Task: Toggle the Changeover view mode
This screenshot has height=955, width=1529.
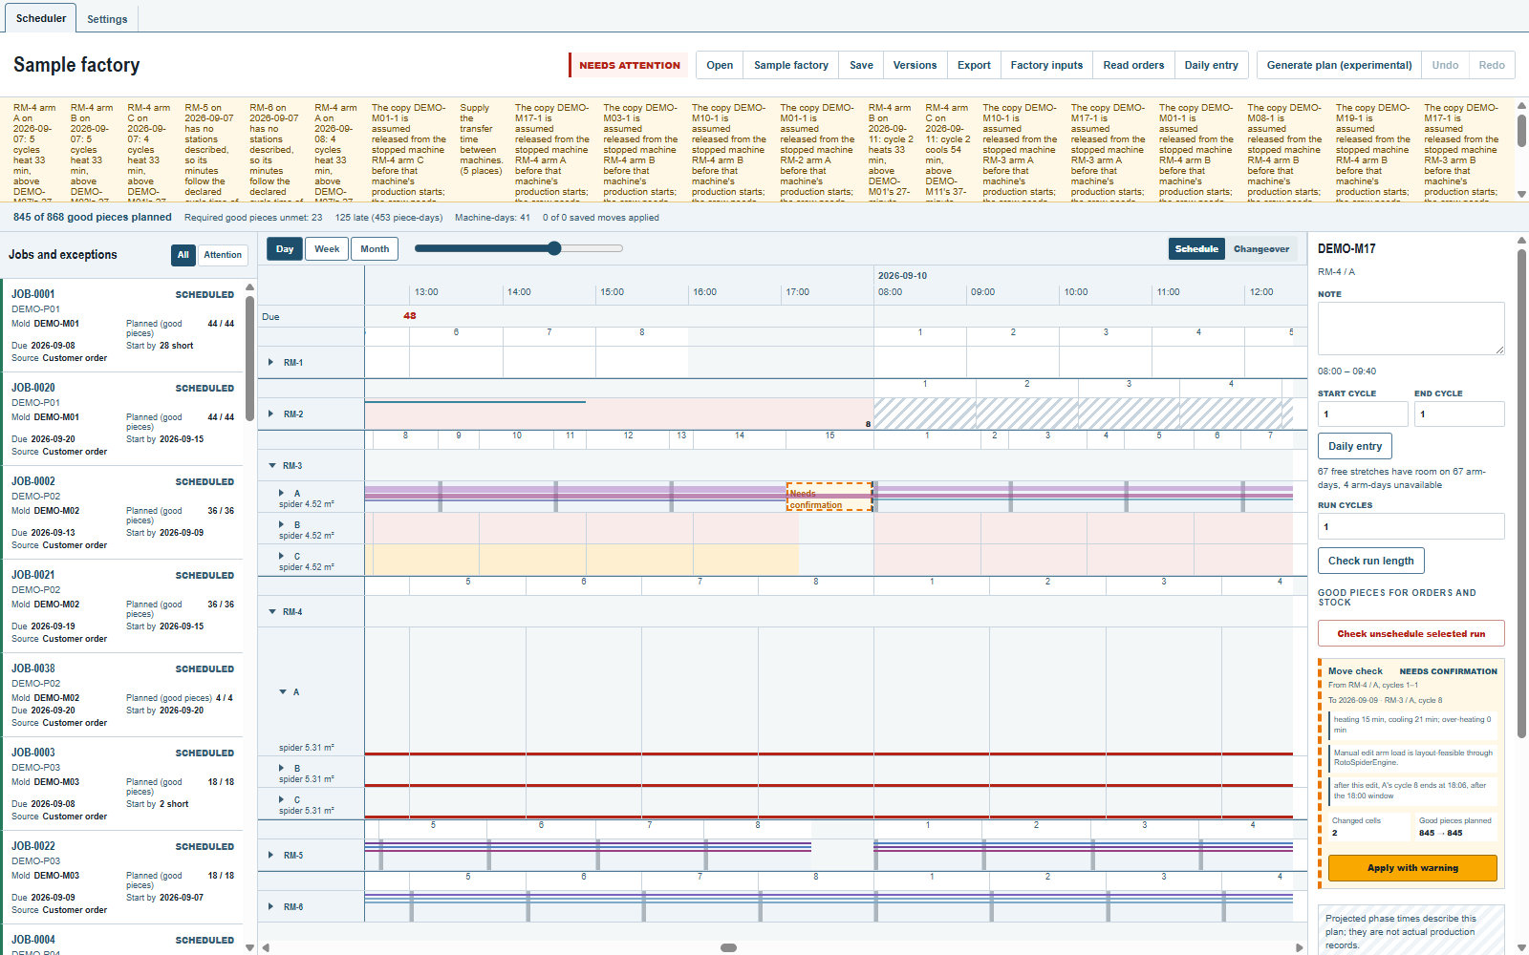Action: (1261, 249)
